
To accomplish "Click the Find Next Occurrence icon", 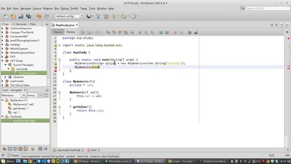I will tap(120, 32).
